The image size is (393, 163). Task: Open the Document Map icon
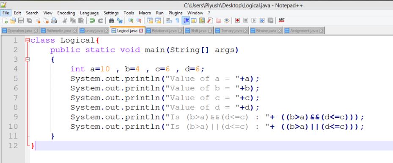202,21
